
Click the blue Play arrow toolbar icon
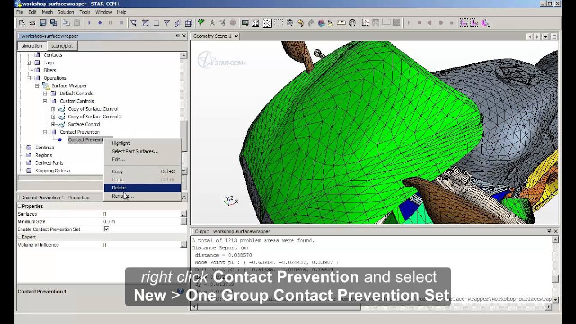pyautogui.click(x=89, y=23)
